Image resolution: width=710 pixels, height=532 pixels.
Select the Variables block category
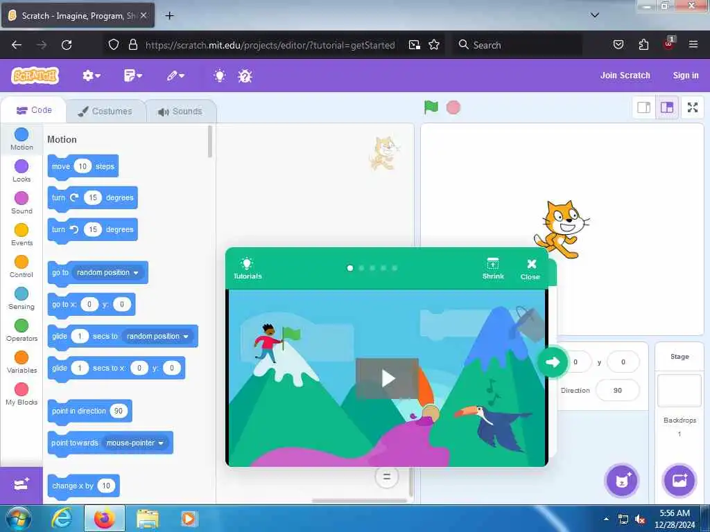point(21,362)
